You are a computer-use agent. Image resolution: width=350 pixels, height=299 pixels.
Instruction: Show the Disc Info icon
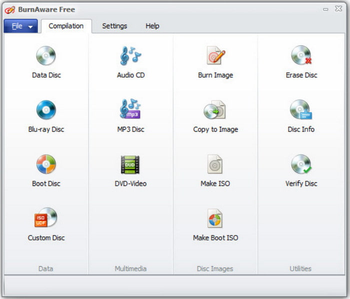301,109
